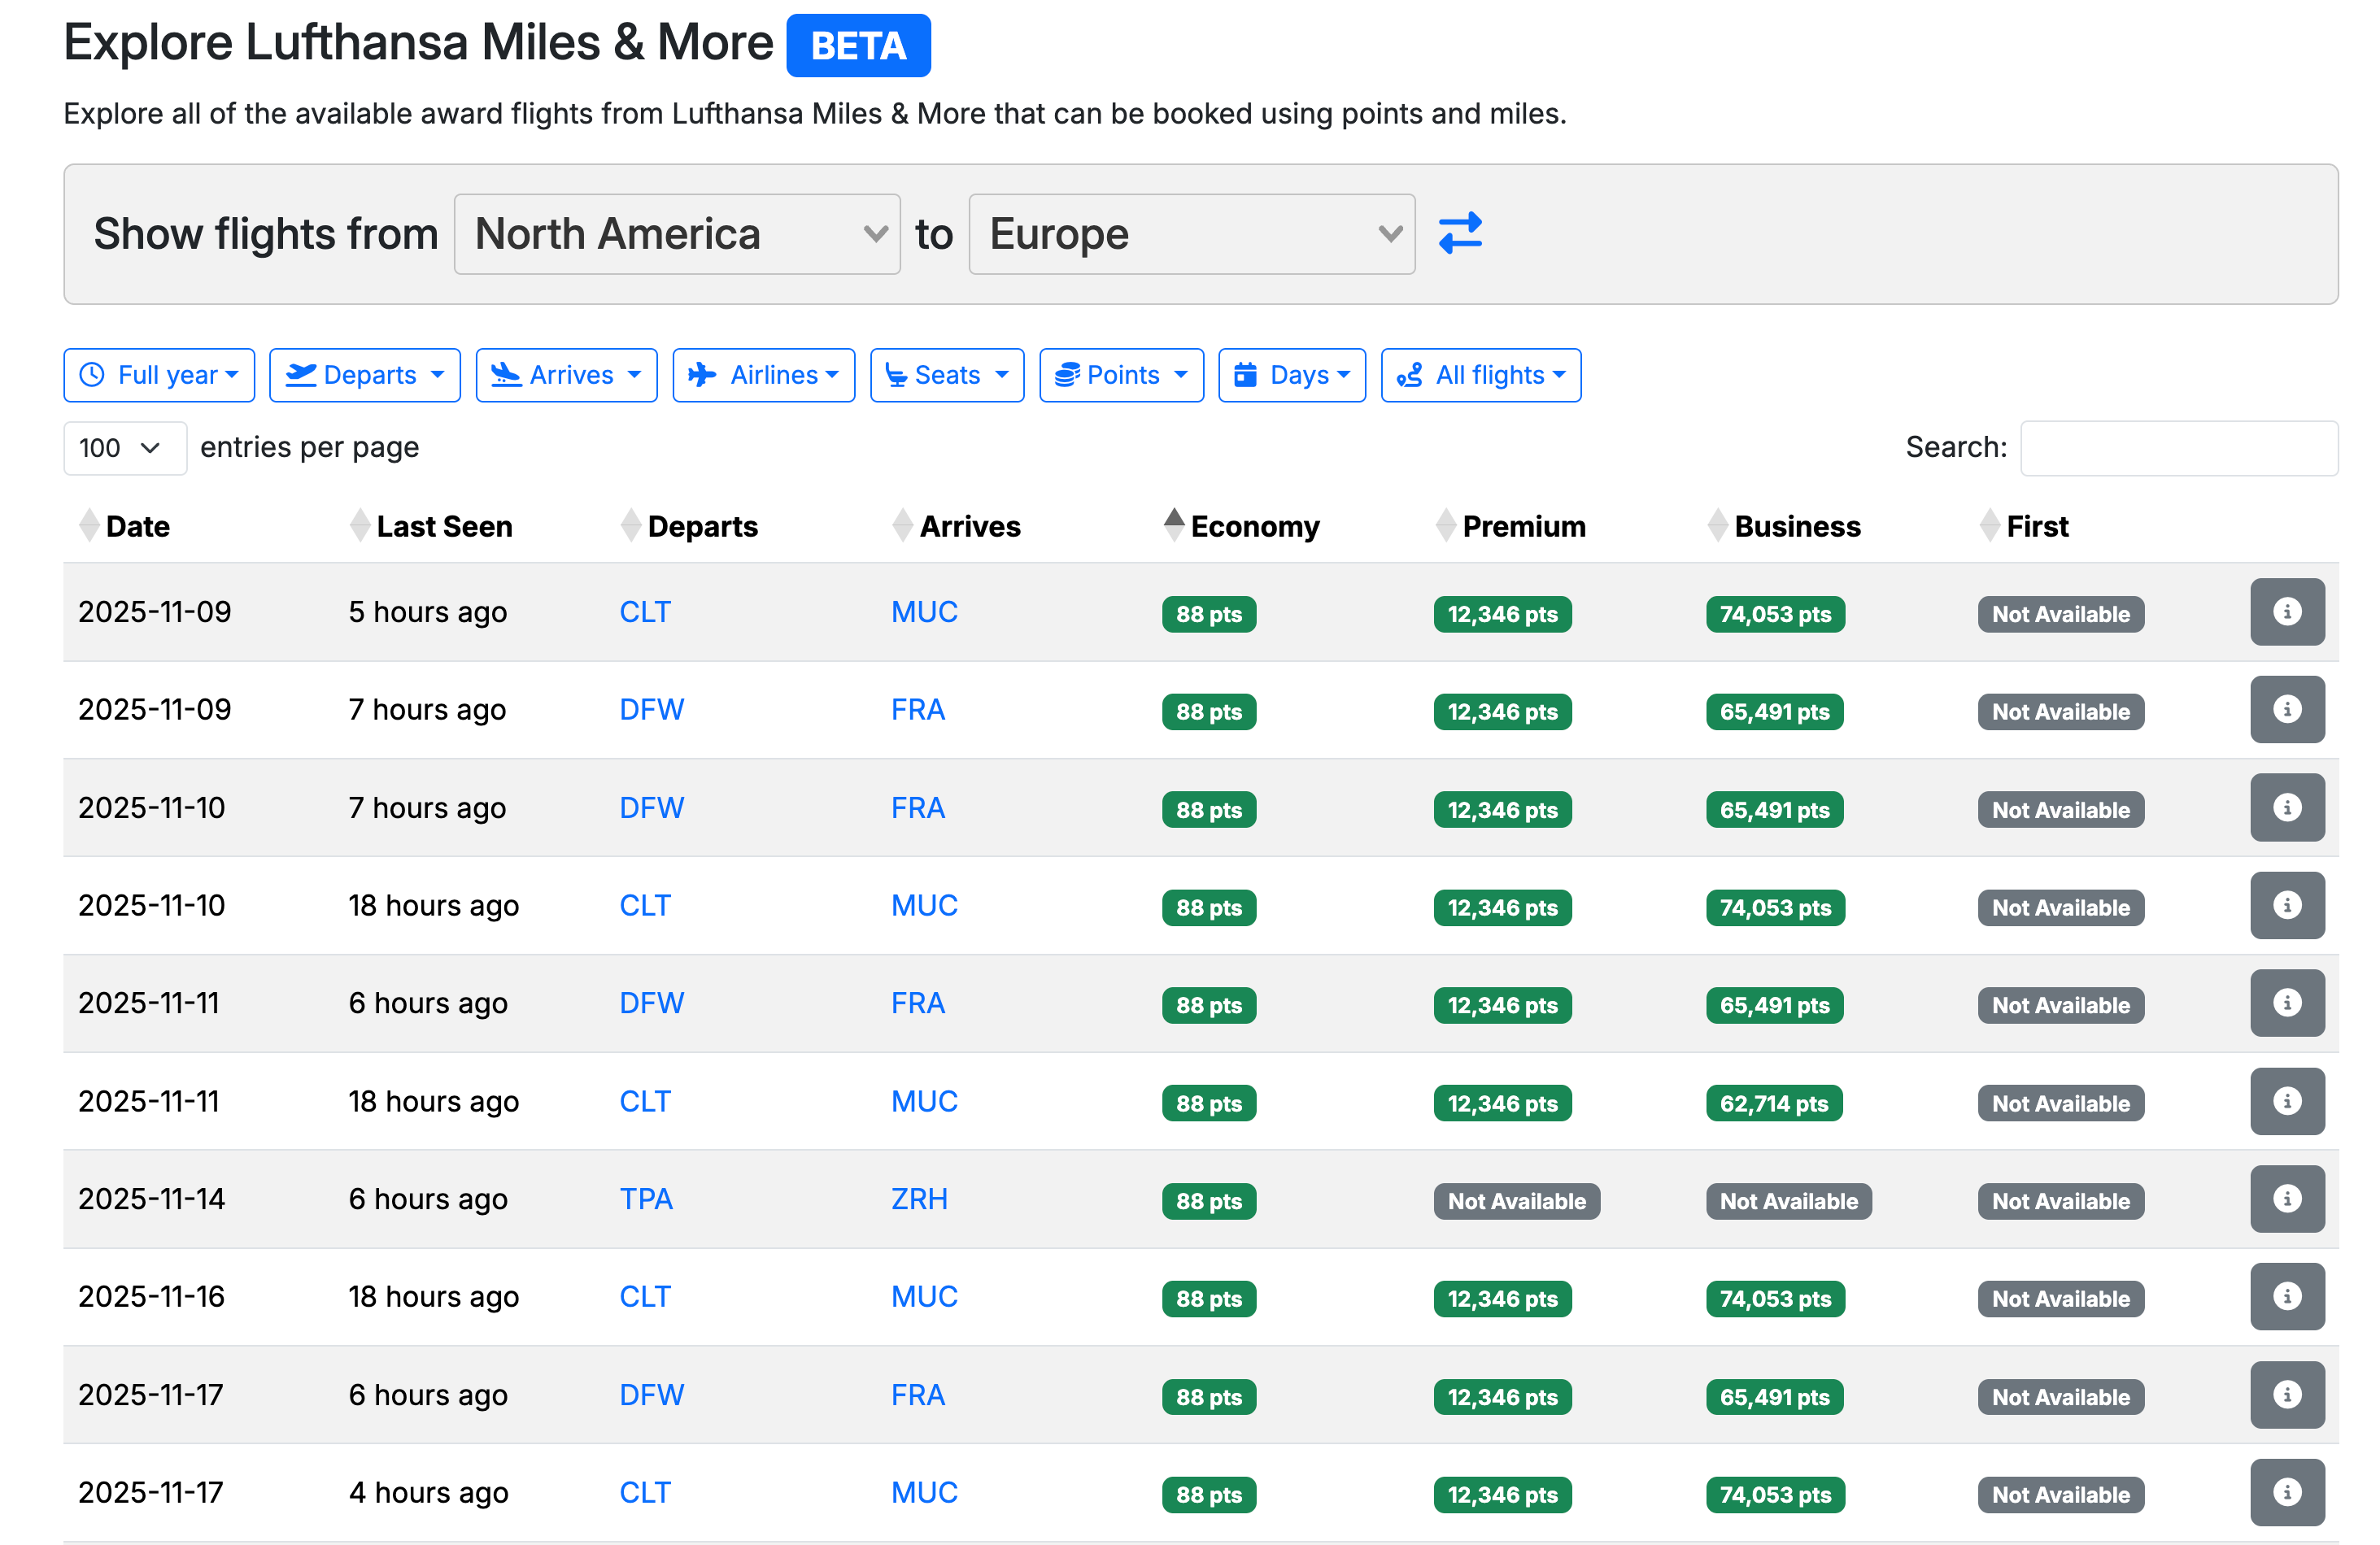This screenshot has height=1545, width=2380.
Task: Click the ZRH arrival airport link
Action: tap(918, 1199)
